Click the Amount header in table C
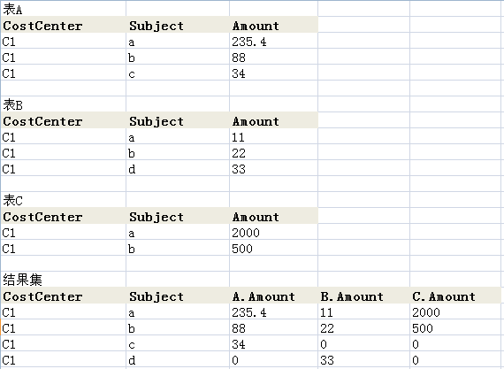504x369 pixels. tap(274, 216)
